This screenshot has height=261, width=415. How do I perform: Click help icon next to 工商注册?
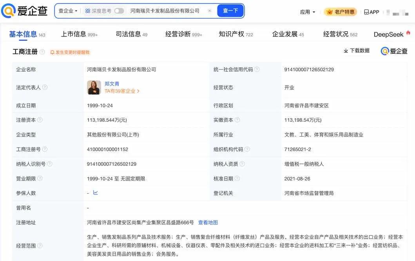click(42, 52)
